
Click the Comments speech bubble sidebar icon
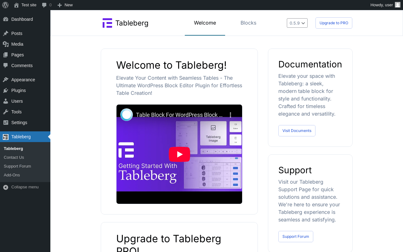6,66
